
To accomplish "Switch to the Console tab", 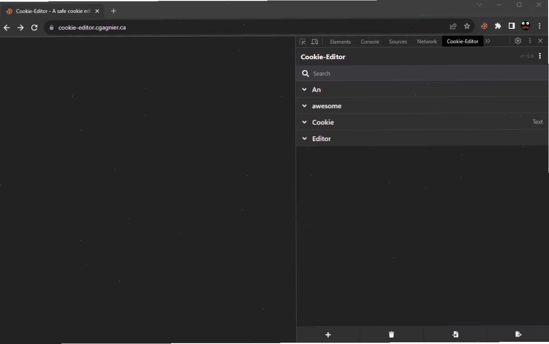I will click(370, 42).
